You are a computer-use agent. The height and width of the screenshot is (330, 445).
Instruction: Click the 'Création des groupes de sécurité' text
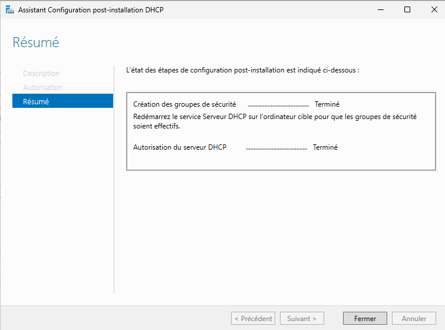coord(184,104)
